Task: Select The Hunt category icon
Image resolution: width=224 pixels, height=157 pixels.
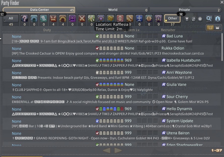Action: pyautogui.click(x=120, y=19)
